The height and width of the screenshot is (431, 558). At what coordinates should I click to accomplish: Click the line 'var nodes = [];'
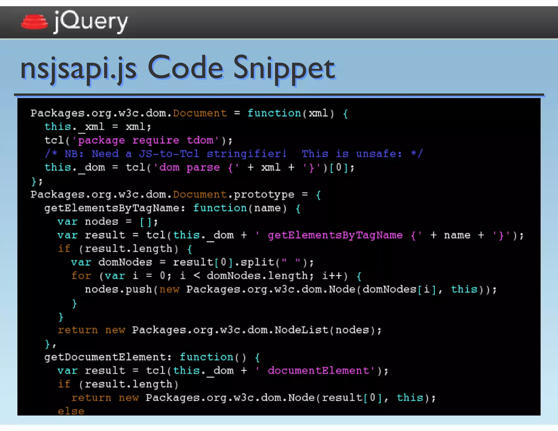point(108,222)
